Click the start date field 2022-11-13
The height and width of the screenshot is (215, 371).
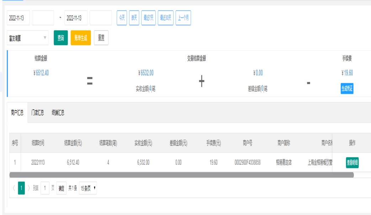(18, 18)
